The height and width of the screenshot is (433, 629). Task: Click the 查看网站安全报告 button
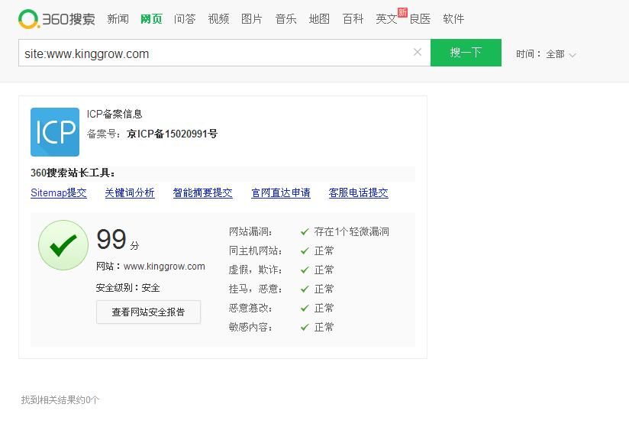pos(148,312)
